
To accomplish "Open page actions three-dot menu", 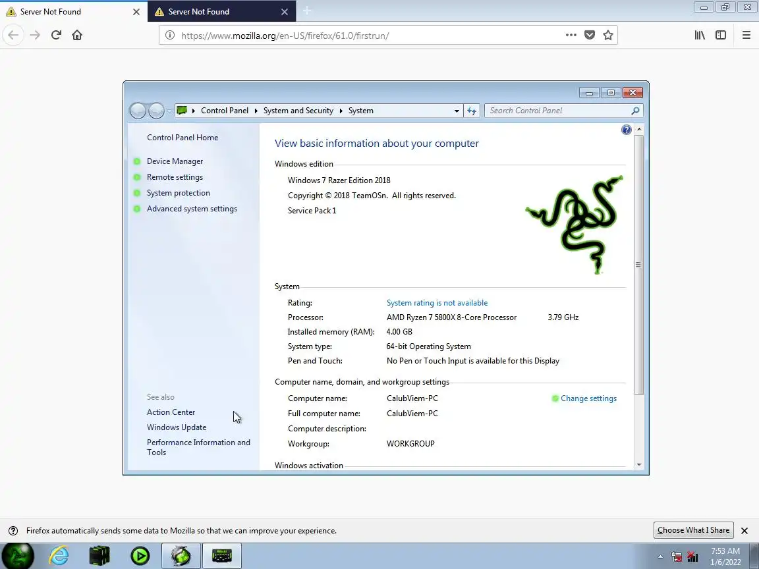I will pyautogui.click(x=571, y=35).
